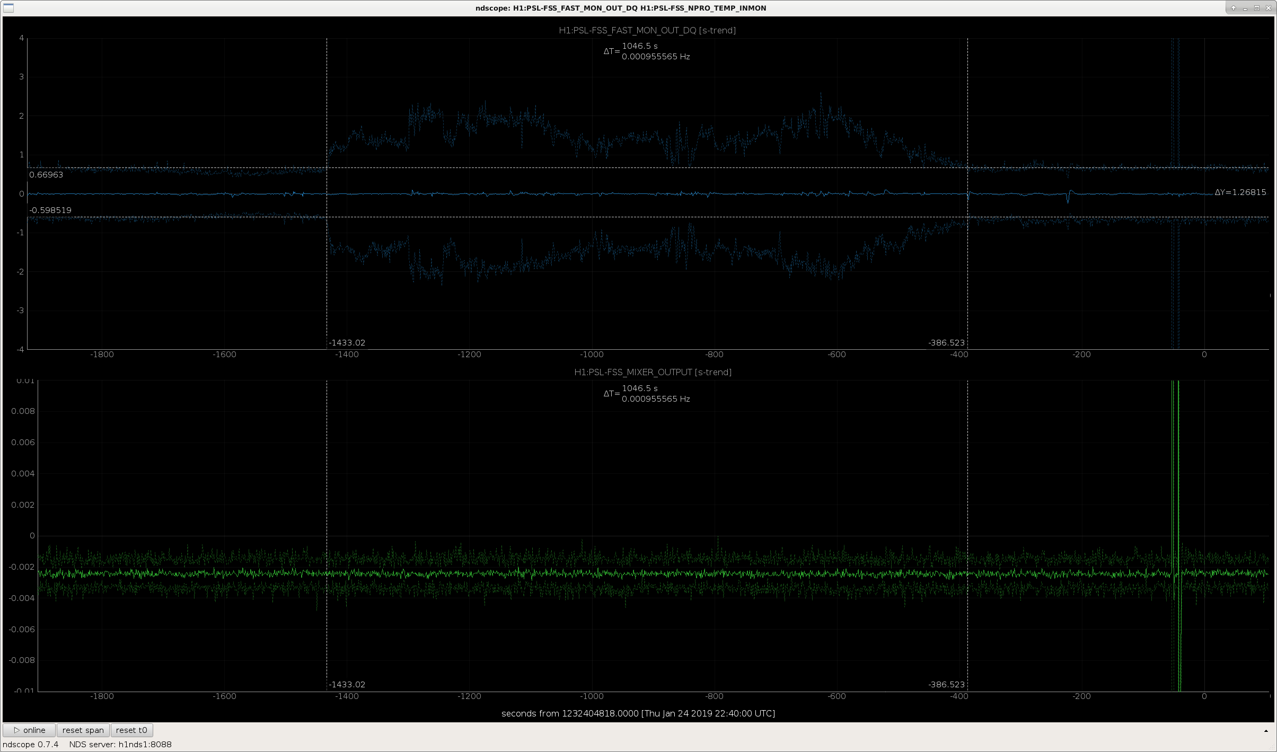Image resolution: width=1277 pixels, height=752 pixels.
Task: Start online mode with play button
Action: 29,730
